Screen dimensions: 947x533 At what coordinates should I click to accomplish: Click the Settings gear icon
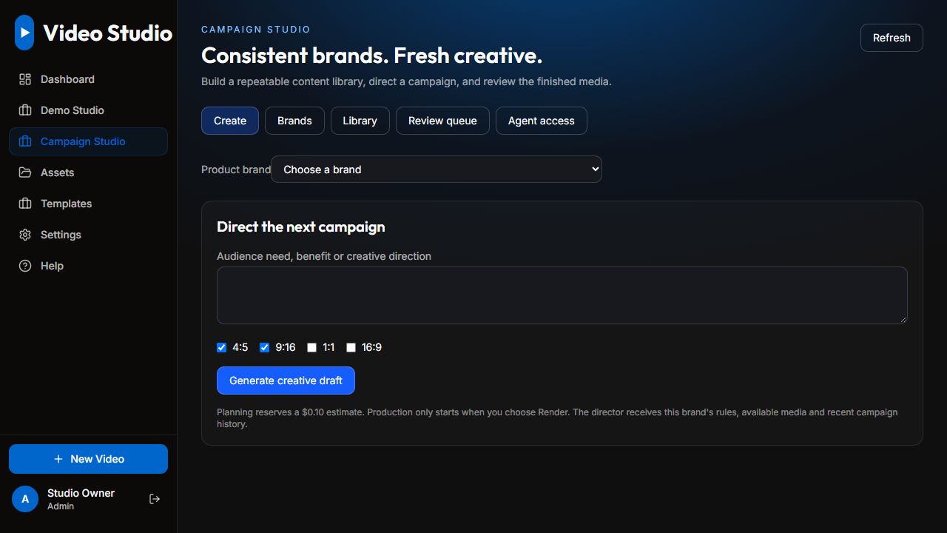25,235
